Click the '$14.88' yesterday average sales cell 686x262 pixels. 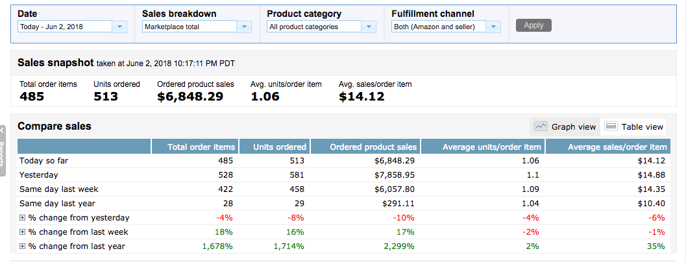[652, 175]
